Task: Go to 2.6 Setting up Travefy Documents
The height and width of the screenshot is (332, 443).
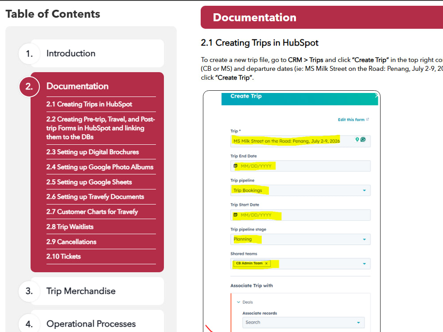Action: (x=95, y=197)
